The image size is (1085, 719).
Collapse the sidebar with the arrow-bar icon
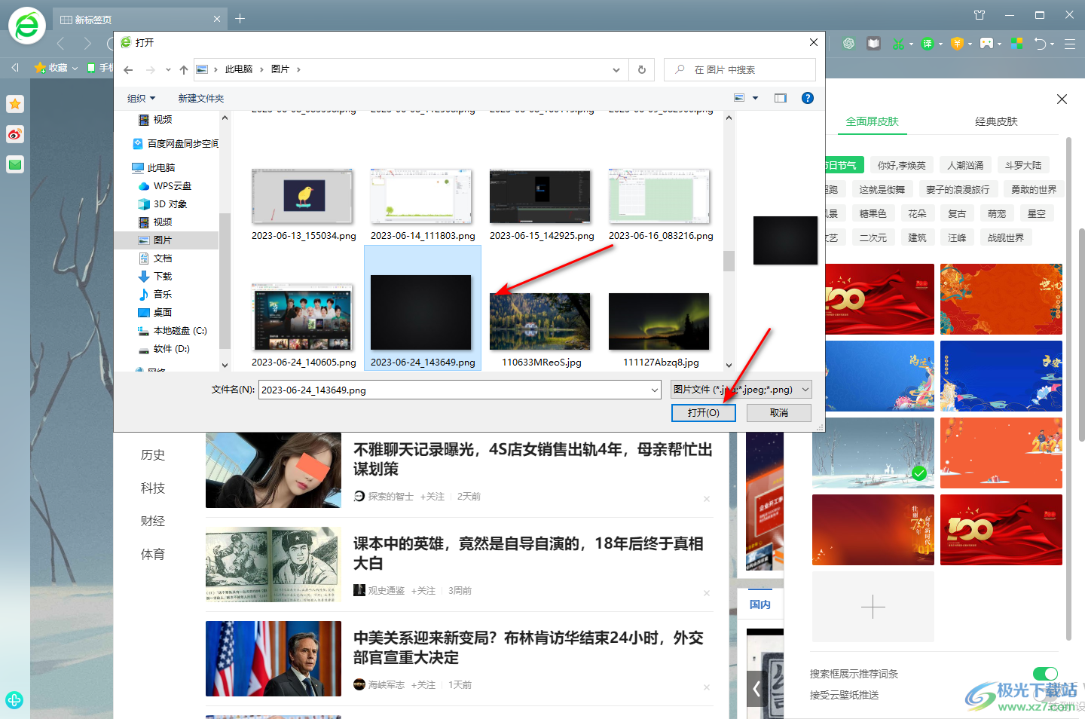tap(15, 68)
